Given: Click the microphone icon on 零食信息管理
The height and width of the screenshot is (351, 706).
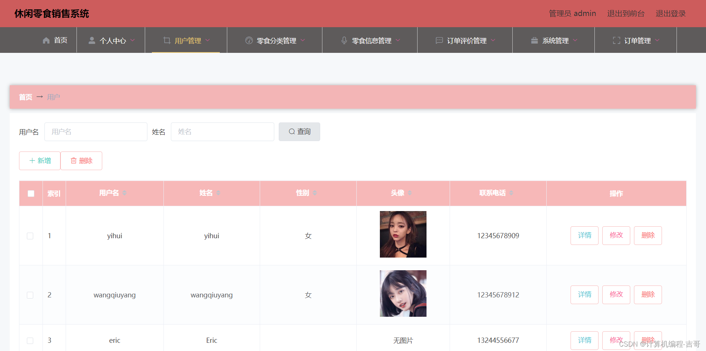Looking at the screenshot, I should (344, 40).
